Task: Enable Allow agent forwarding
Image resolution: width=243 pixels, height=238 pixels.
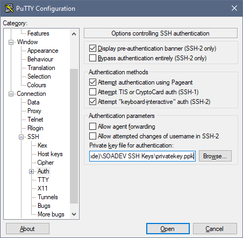Action: tap(92, 127)
